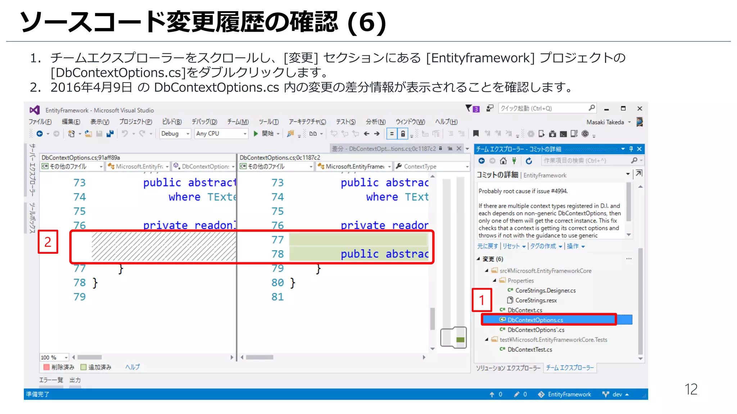737x414 pixels.
Task: Click the pop-out arrow icon in commit details
Action: pyautogui.click(x=639, y=174)
